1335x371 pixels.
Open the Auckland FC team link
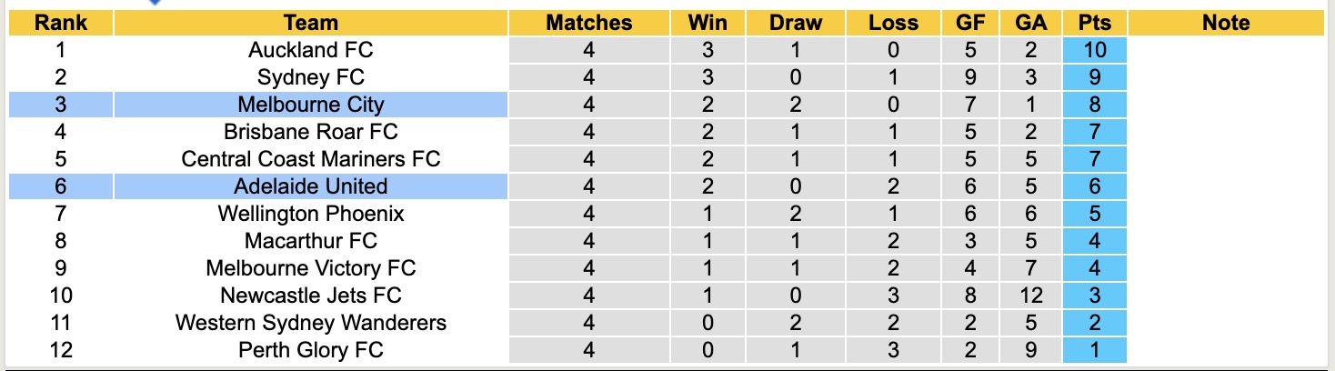pyautogui.click(x=310, y=50)
